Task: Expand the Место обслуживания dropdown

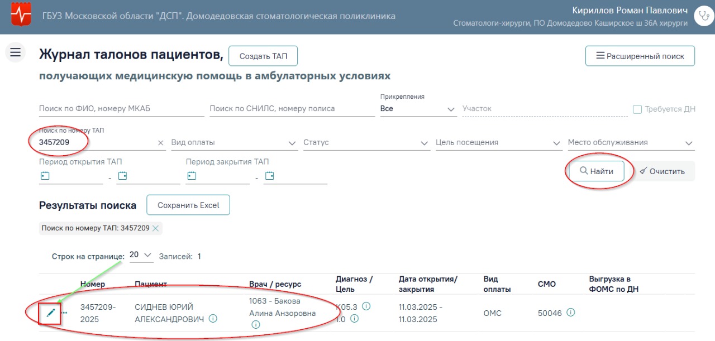Action: coord(631,143)
